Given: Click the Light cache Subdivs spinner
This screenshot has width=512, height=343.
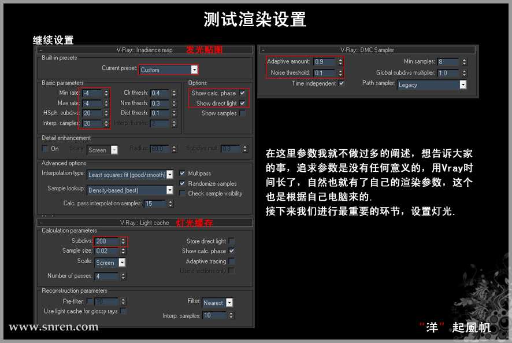Looking at the screenshot, I should click(123, 241).
